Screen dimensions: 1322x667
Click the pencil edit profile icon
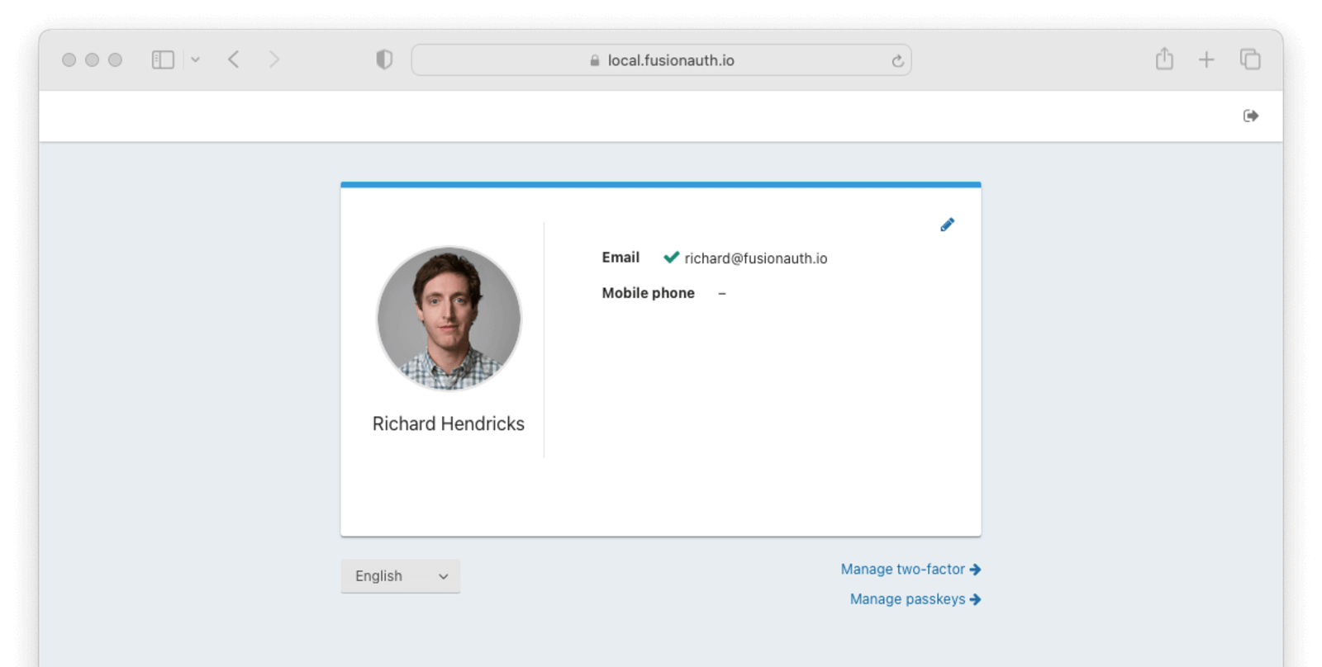coord(947,225)
